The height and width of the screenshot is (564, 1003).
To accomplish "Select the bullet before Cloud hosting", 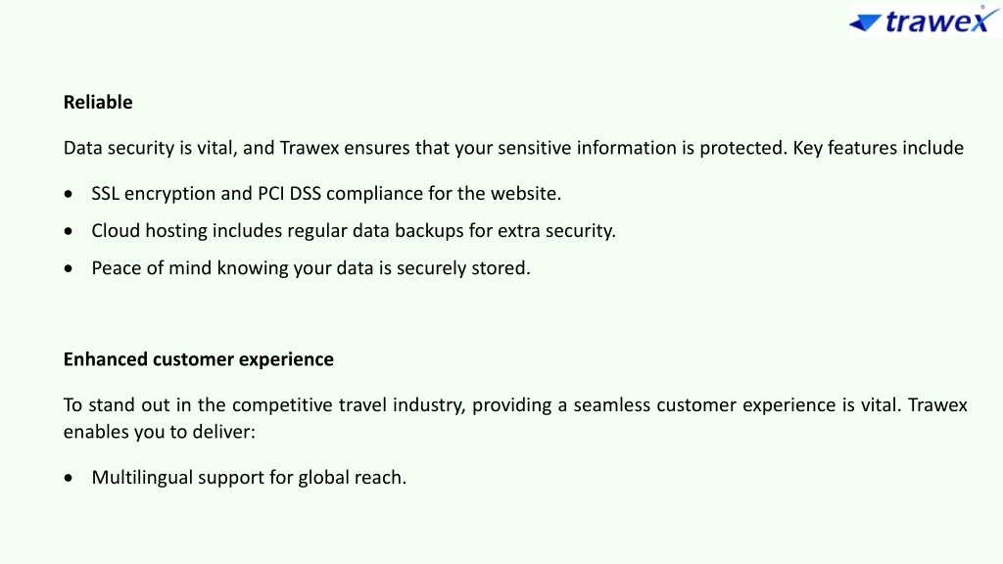I will pyautogui.click(x=69, y=231).
